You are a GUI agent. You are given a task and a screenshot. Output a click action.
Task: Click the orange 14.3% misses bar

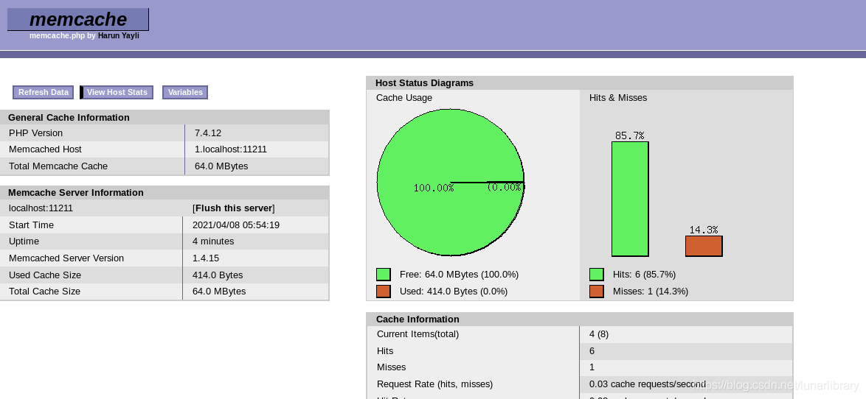click(x=704, y=247)
